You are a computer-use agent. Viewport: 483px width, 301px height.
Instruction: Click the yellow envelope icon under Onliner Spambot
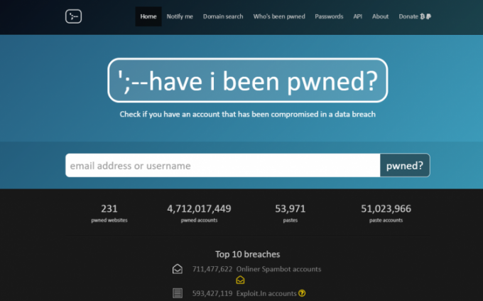click(240, 280)
